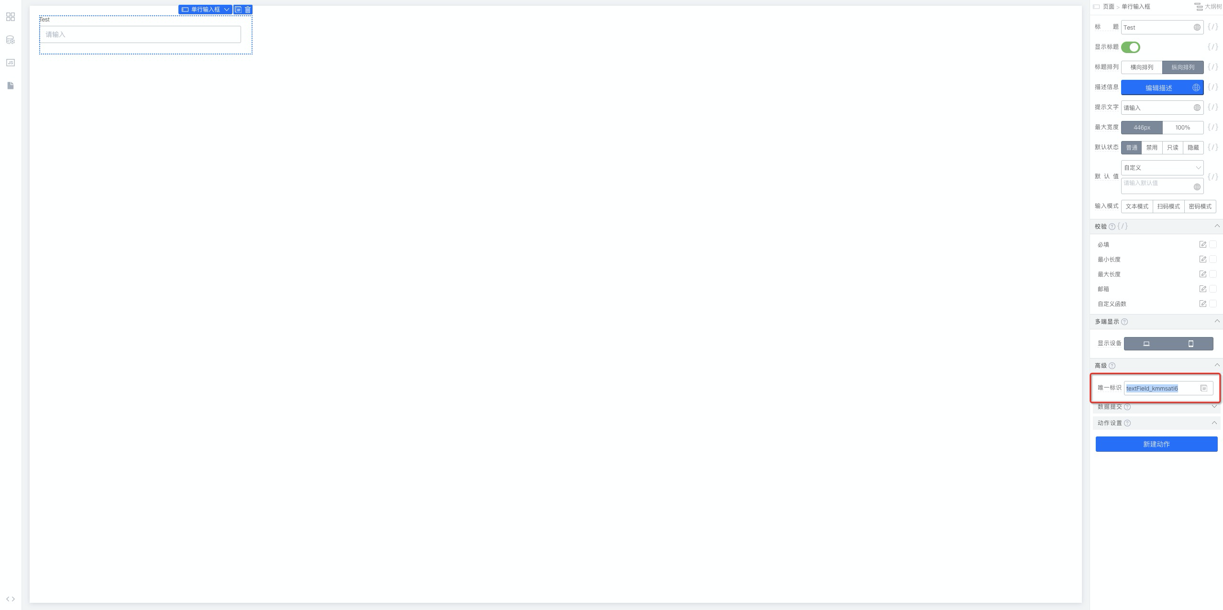Delete the selected single-line input component
1223x610 pixels.
pos(248,10)
